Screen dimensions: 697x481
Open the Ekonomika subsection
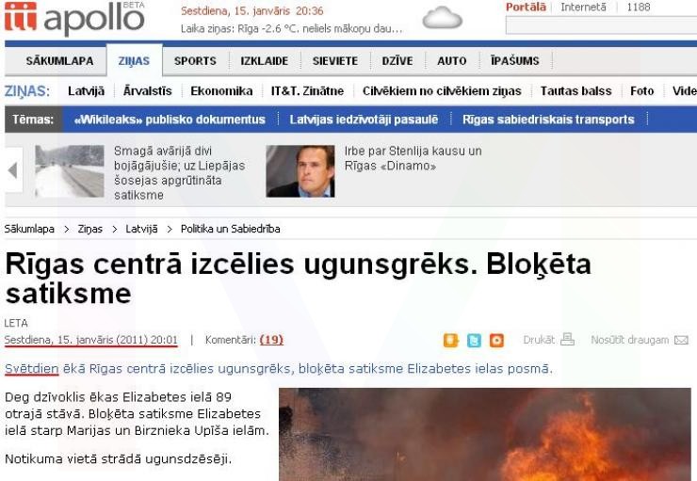pyautogui.click(x=221, y=91)
